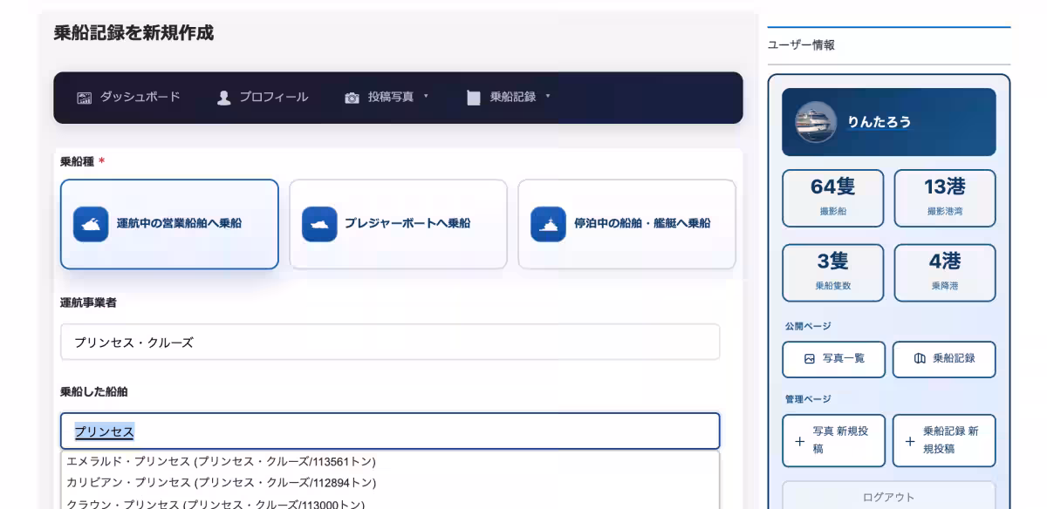This screenshot has width=1047, height=509.
Task: Open the 写真一覧 public page
Action: (834, 359)
